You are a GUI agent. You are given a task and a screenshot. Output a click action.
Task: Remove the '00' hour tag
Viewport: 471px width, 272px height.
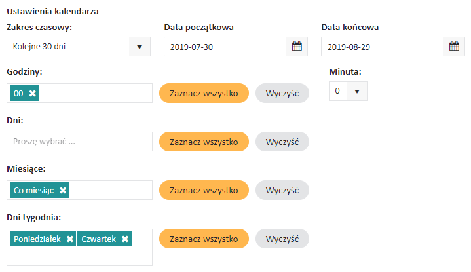(33, 94)
